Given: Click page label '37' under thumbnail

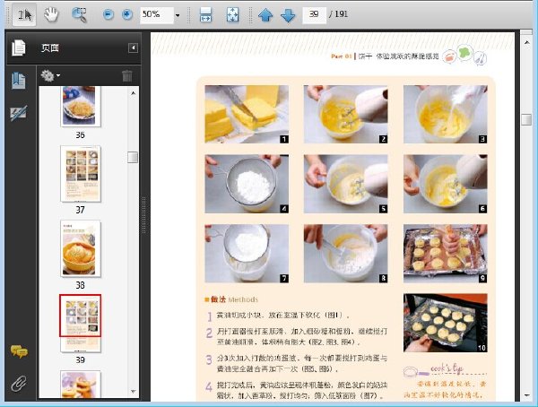Looking at the screenshot, I should coord(81,210).
